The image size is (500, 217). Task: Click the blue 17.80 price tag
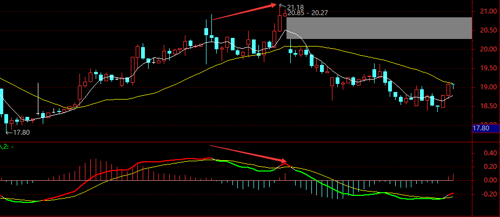(x=481, y=128)
